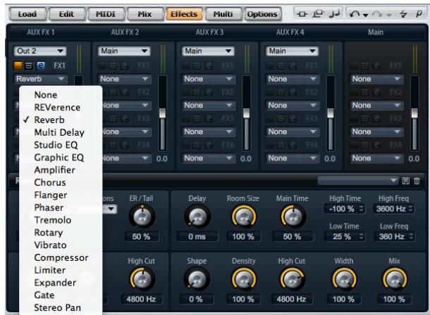
Task: Open the FX2 'None' dropdown in Main column
Action: [x=376, y=105]
